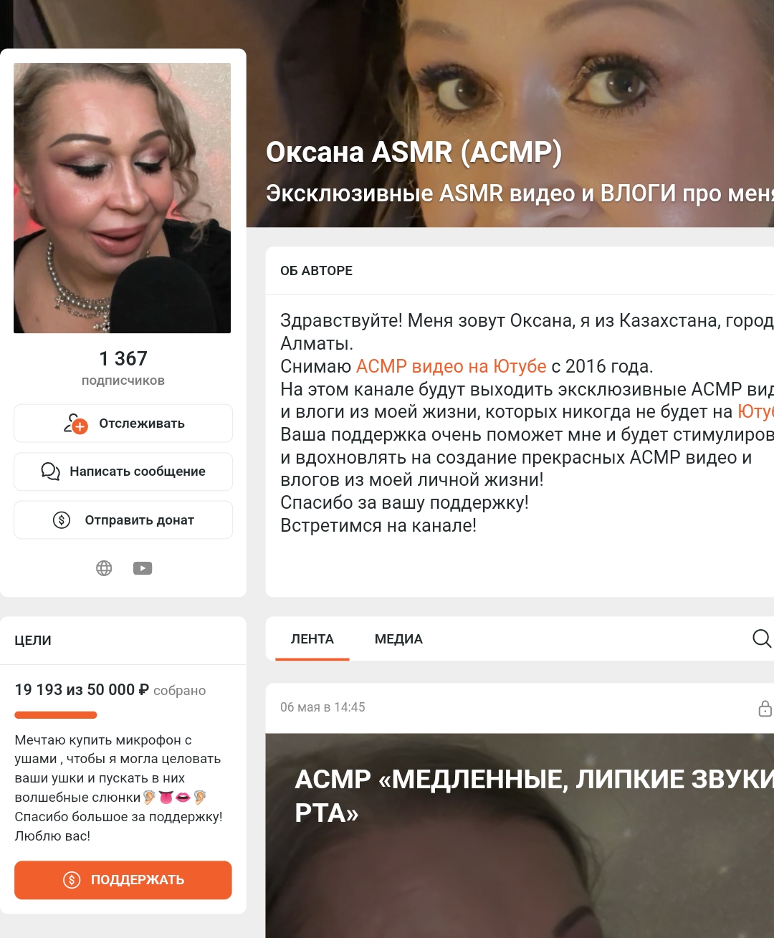This screenshot has height=938, width=774.
Task: Click the follow person-plus icon
Action: pyautogui.click(x=75, y=423)
